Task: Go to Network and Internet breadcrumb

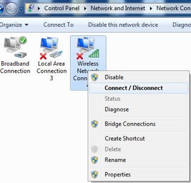Action: (x=118, y=8)
